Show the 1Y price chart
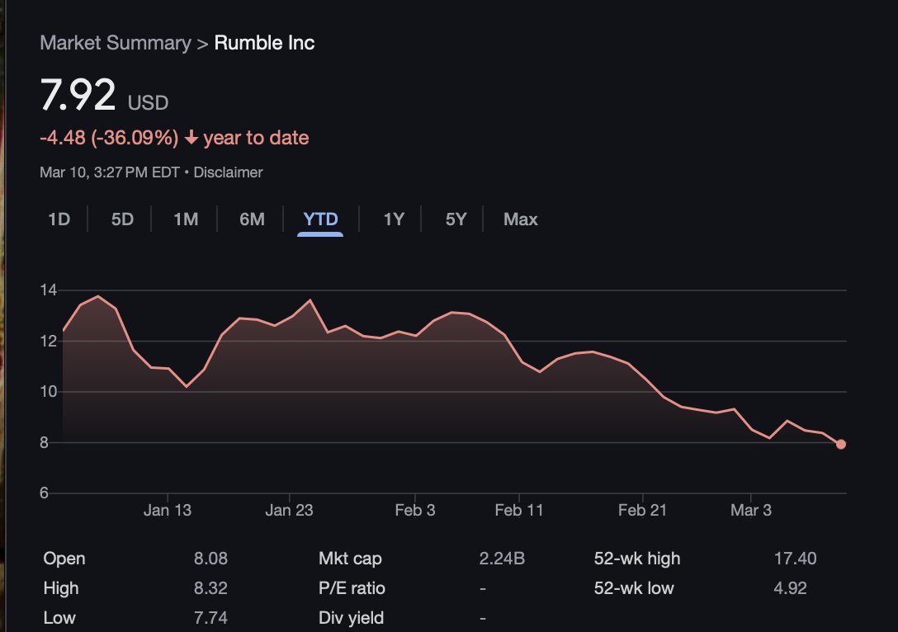 [x=394, y=219]
